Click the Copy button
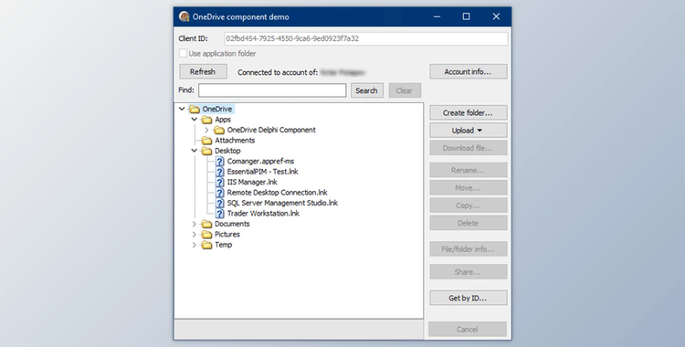 tap(469, 205)
